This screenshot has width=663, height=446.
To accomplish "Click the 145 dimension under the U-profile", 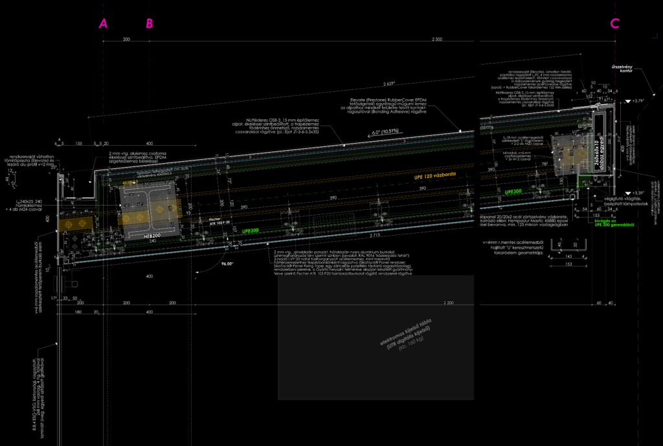I will click(567, 256).
